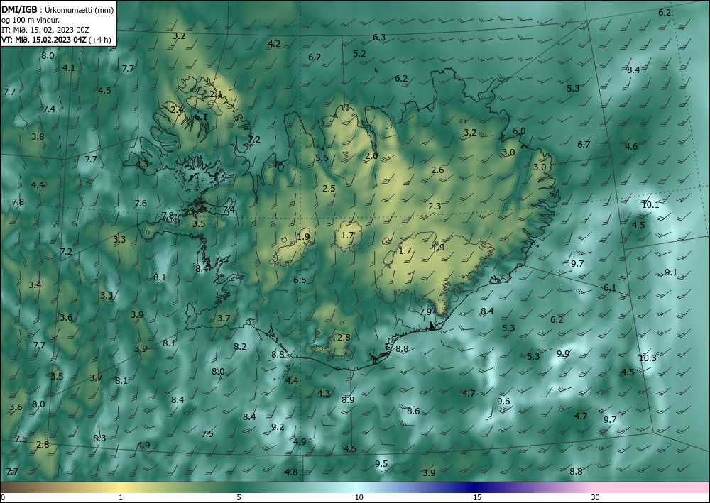Click the 2.6 value label
The image size is (710, 503).
(437, 170)
